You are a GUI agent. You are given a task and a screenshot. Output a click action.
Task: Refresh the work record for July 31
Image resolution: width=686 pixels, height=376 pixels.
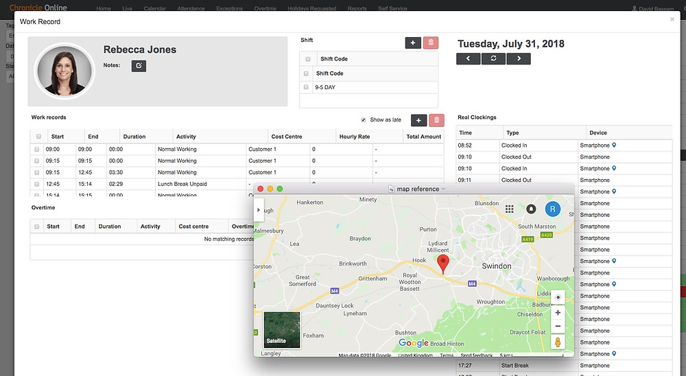(493, 58)
